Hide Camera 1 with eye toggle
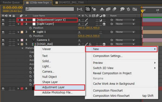This screenshot has height=102, width=162. coord(3,40)
